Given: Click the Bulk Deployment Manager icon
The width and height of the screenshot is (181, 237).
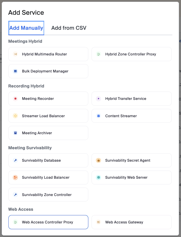Looking at the screenshot, I should pos(15,71).
